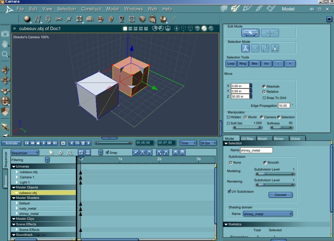Adjust the Softness slider
This screenshot has width=334, height=241.
(281, 127)
